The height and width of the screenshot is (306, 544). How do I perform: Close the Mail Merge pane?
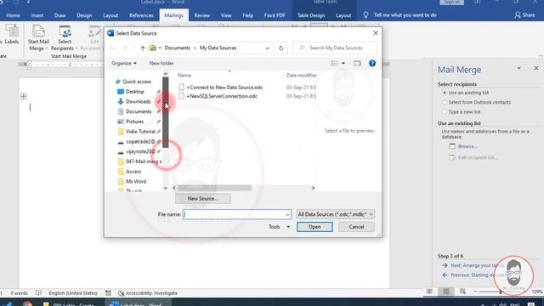pos(536,68)
